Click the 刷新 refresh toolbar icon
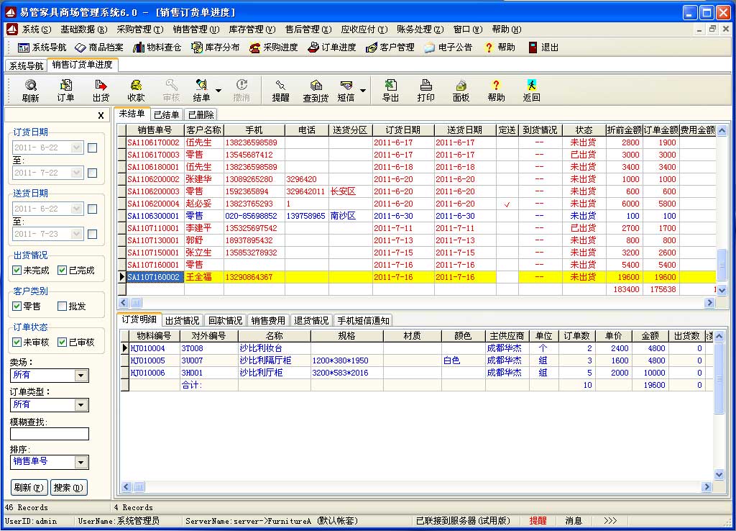Viewport: 736px width, 531px height. tap(30, 90)
